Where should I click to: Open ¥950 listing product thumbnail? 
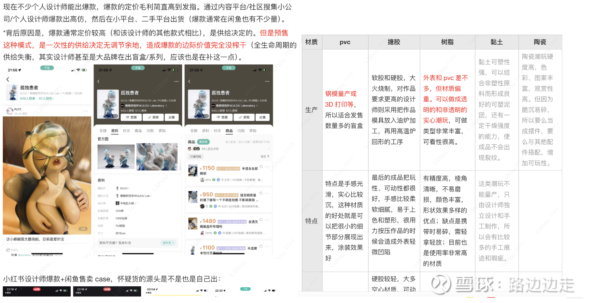193,197
